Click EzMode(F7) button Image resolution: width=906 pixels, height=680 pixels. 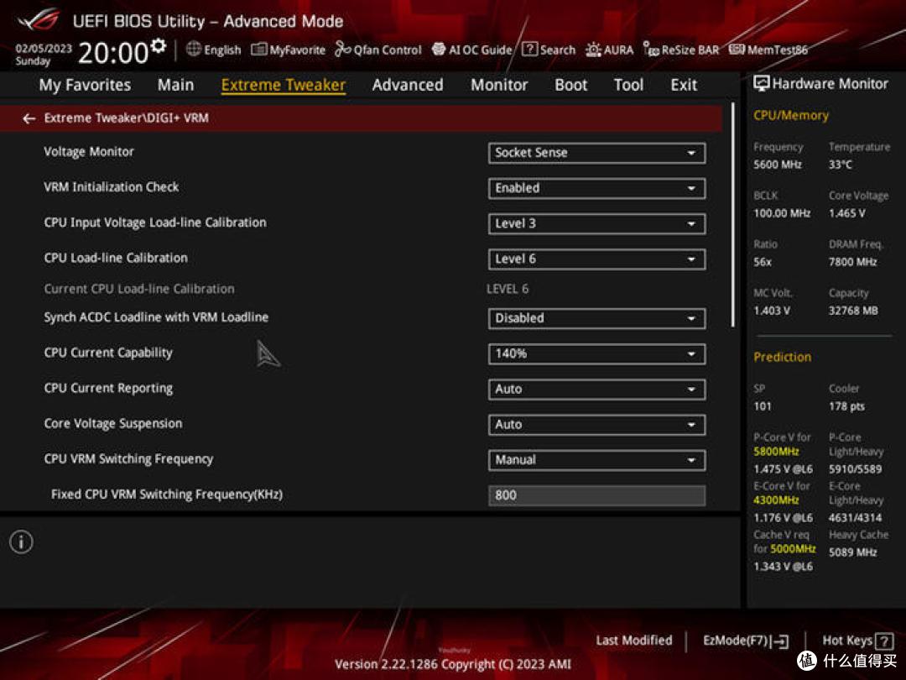(746, 641)
